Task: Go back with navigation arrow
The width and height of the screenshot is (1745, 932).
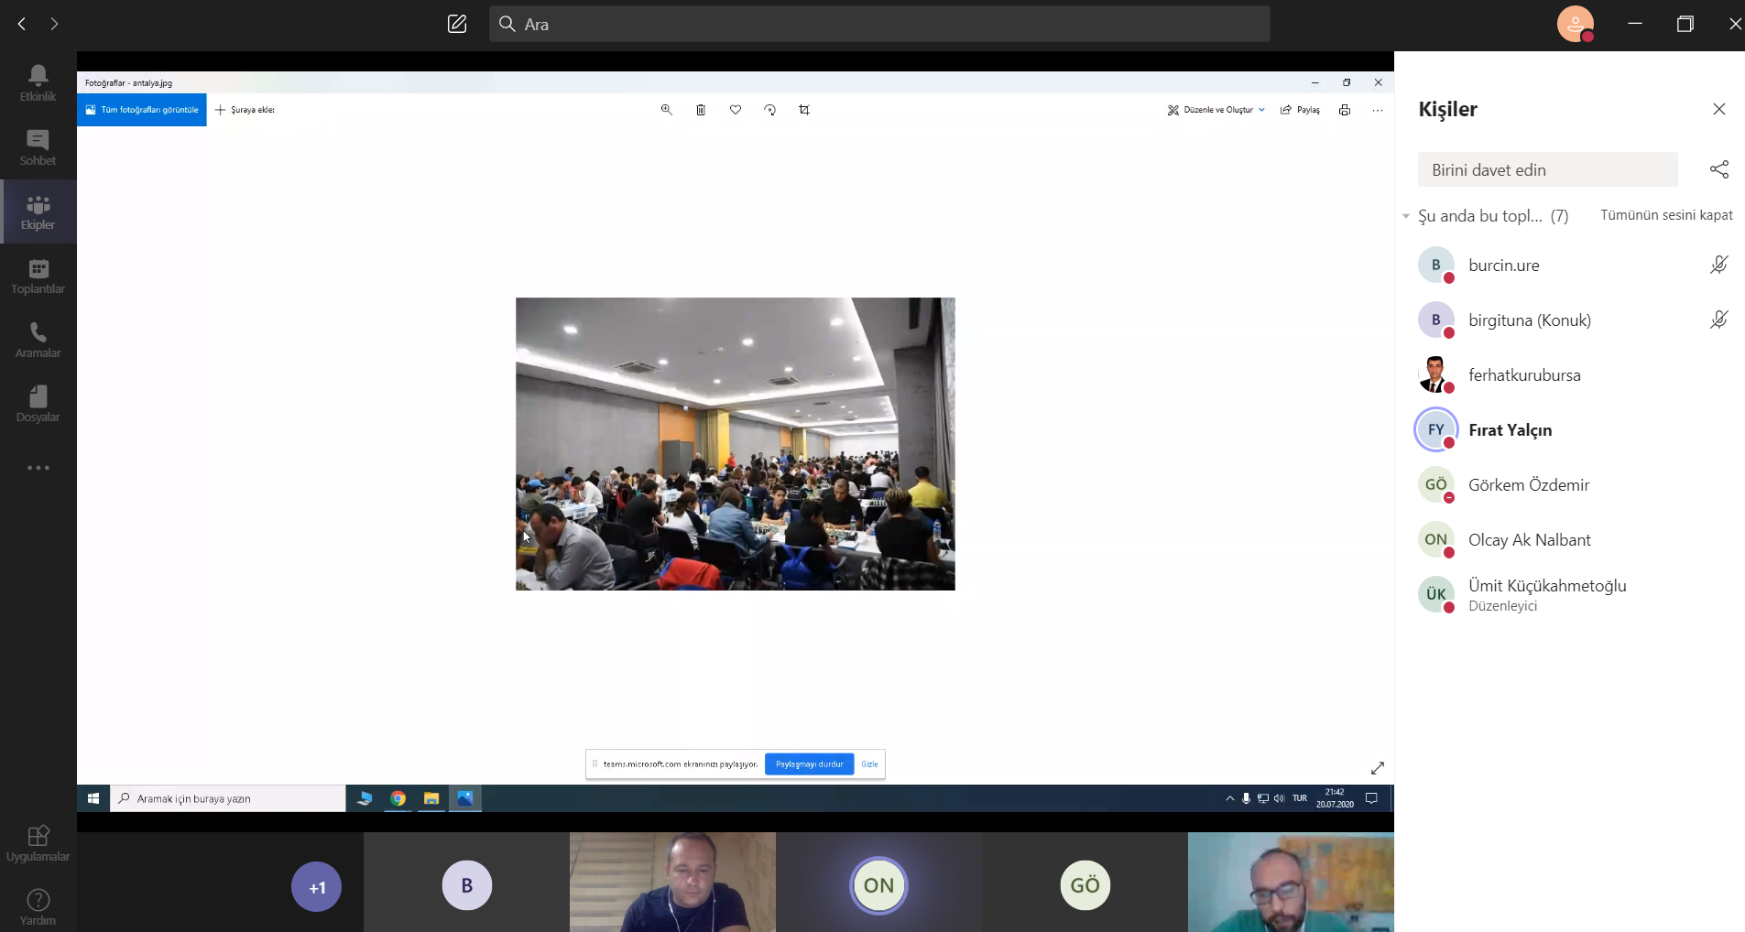Action: pos(22,24)
